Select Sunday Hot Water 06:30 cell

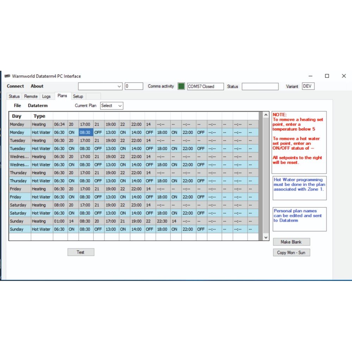tap(60, 229)
